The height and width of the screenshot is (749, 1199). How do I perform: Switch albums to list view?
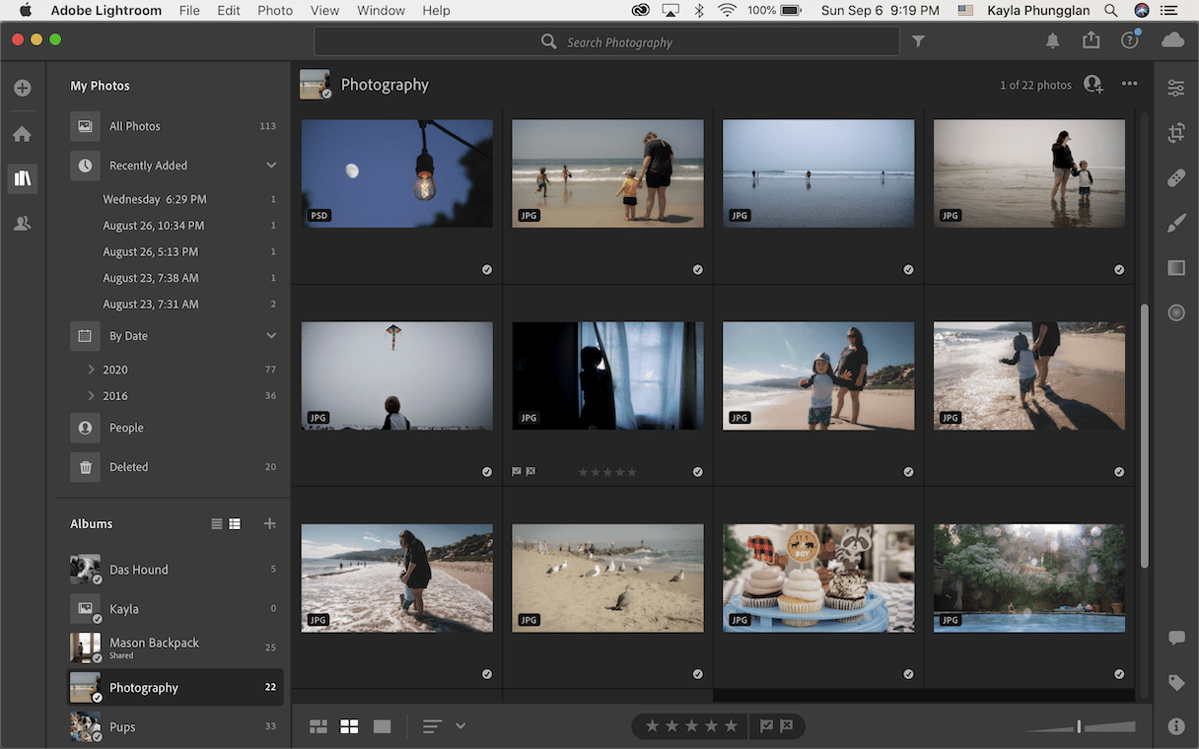217,524
